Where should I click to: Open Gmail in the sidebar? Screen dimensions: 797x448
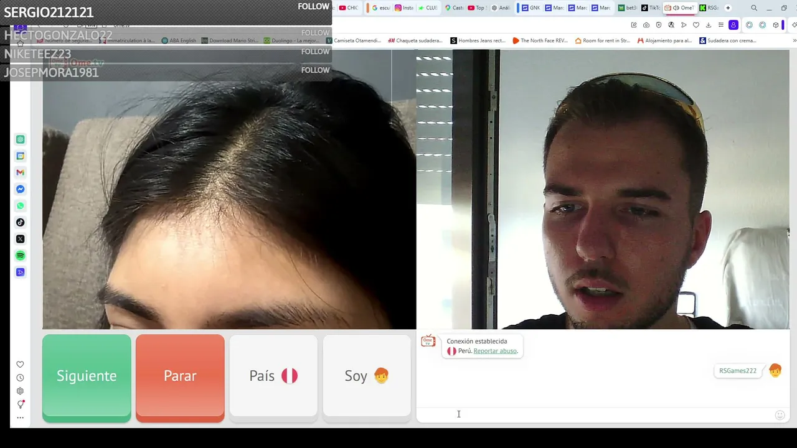[x=21, y=172]
